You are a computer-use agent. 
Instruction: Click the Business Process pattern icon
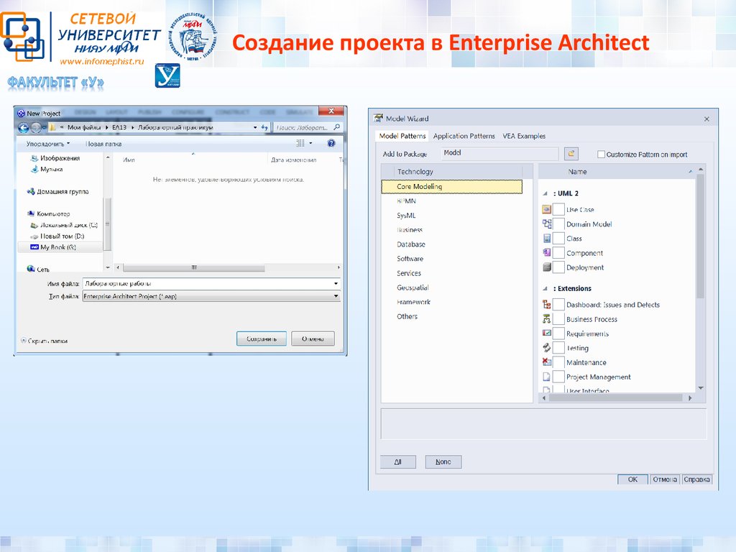[547, 318]
